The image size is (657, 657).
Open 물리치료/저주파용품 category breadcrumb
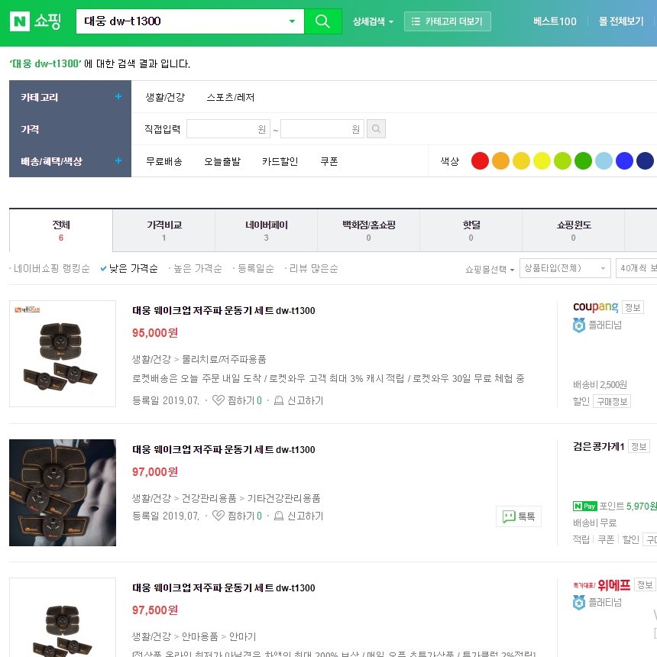click(224, 360)
